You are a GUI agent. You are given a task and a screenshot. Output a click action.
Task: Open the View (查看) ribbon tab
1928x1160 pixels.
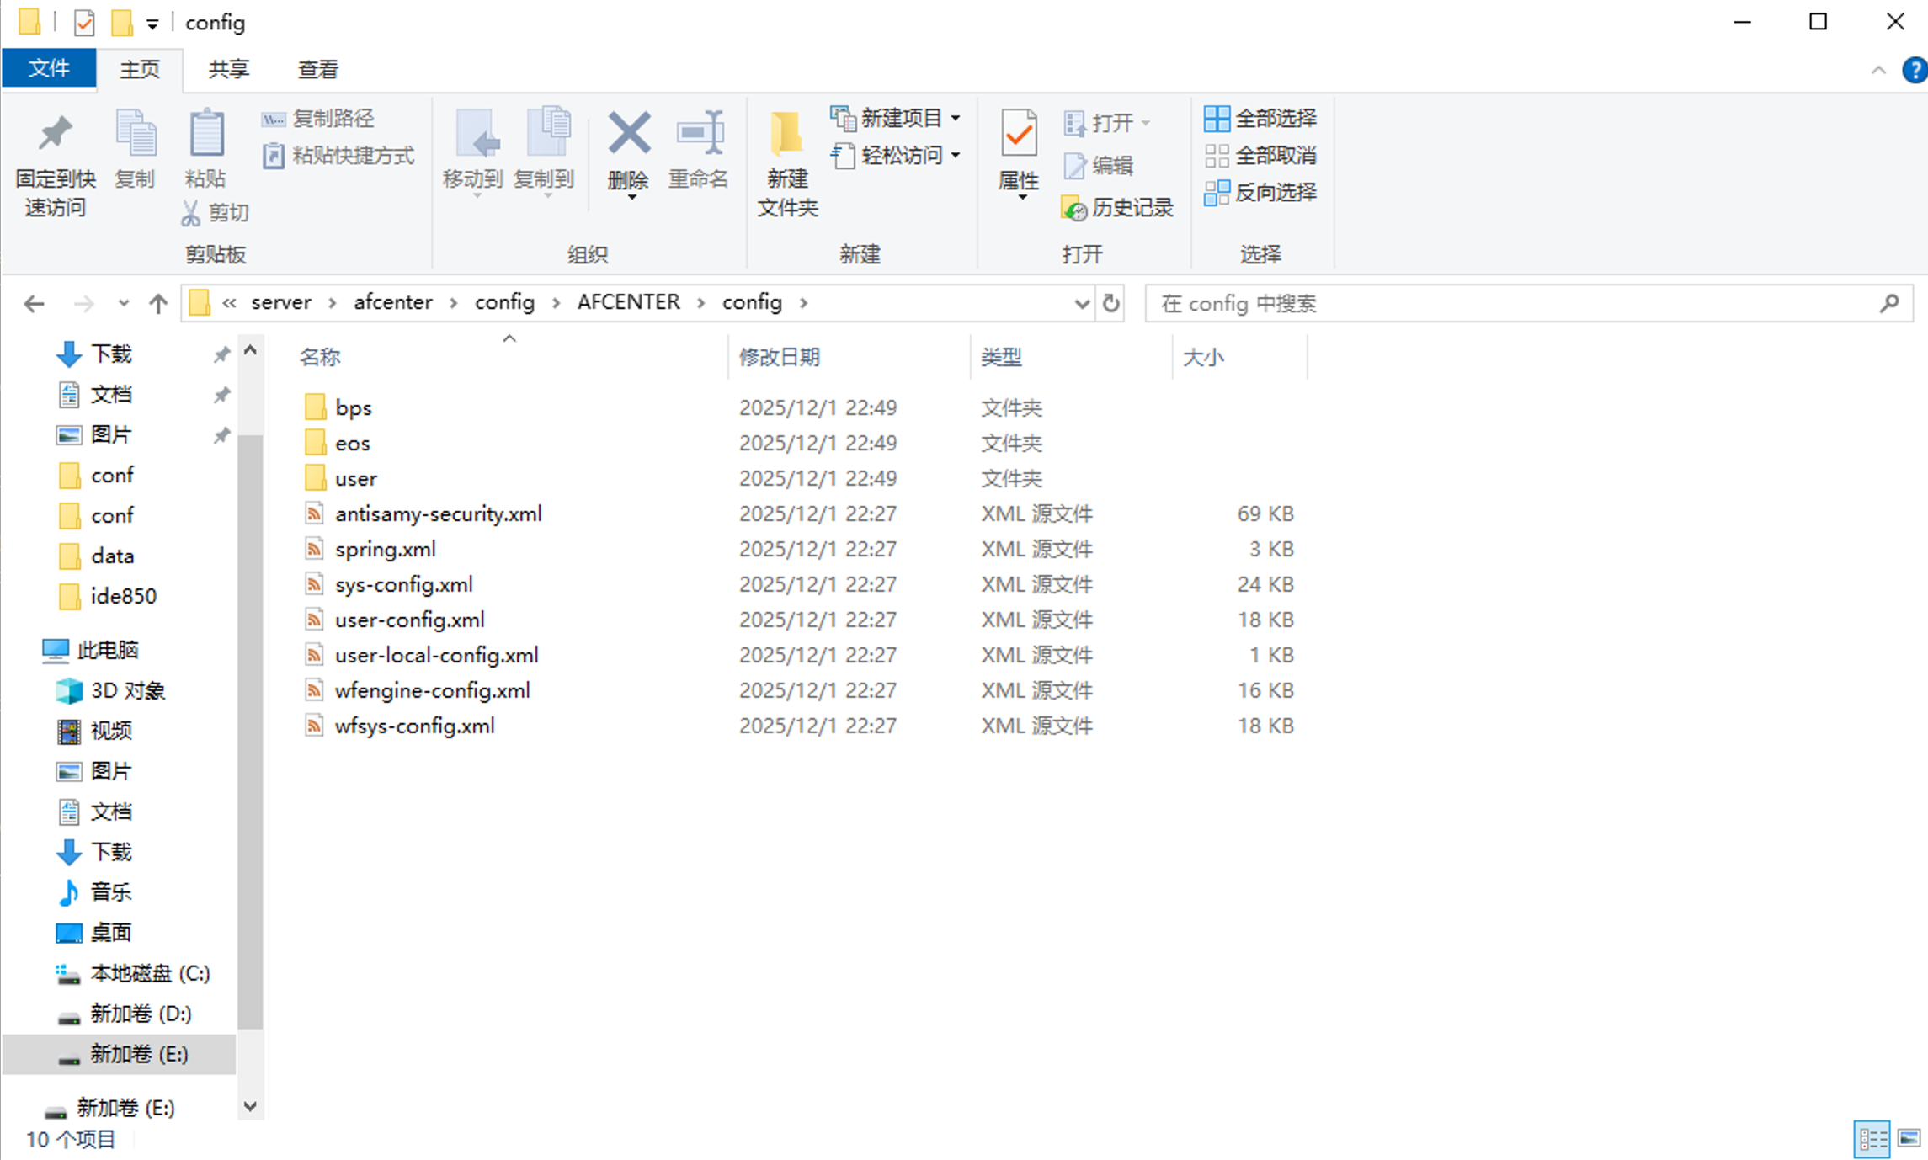point(317,69)
